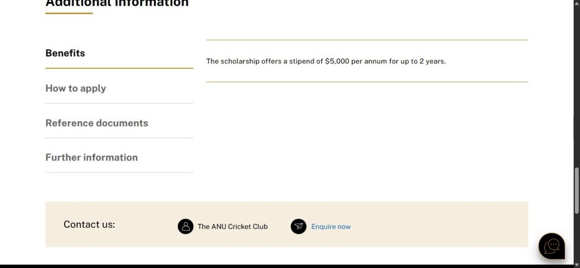Click the scrollbar track below the thumb
This screenshot has width=580, height=268.
tap(577, 238)
